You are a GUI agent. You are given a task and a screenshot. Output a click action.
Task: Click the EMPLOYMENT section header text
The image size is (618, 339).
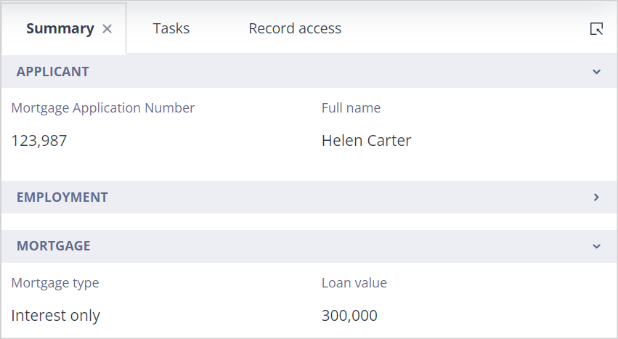[62, 197]
